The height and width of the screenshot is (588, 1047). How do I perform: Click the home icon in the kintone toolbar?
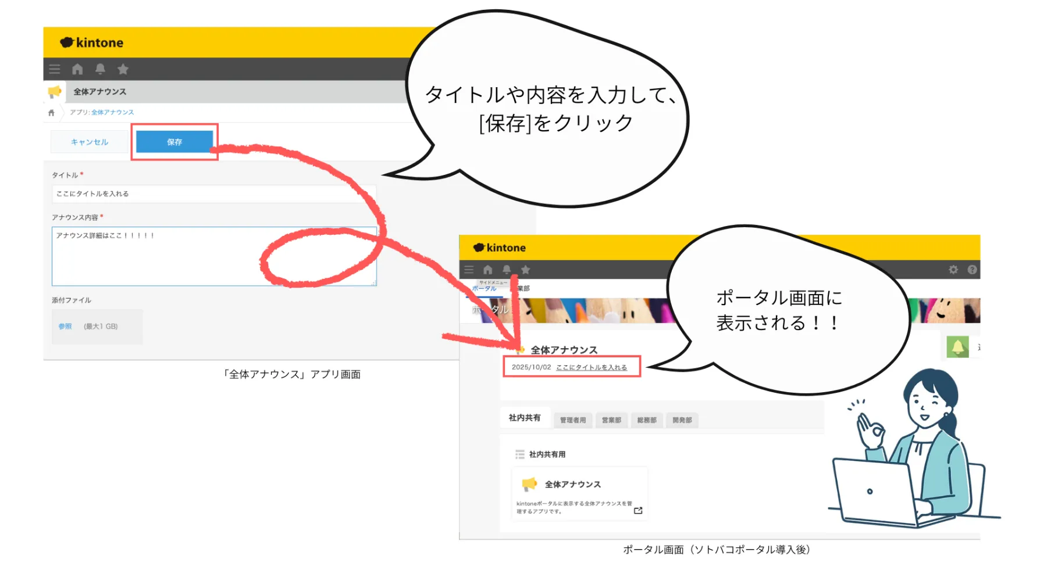click(x=77, y=69)
